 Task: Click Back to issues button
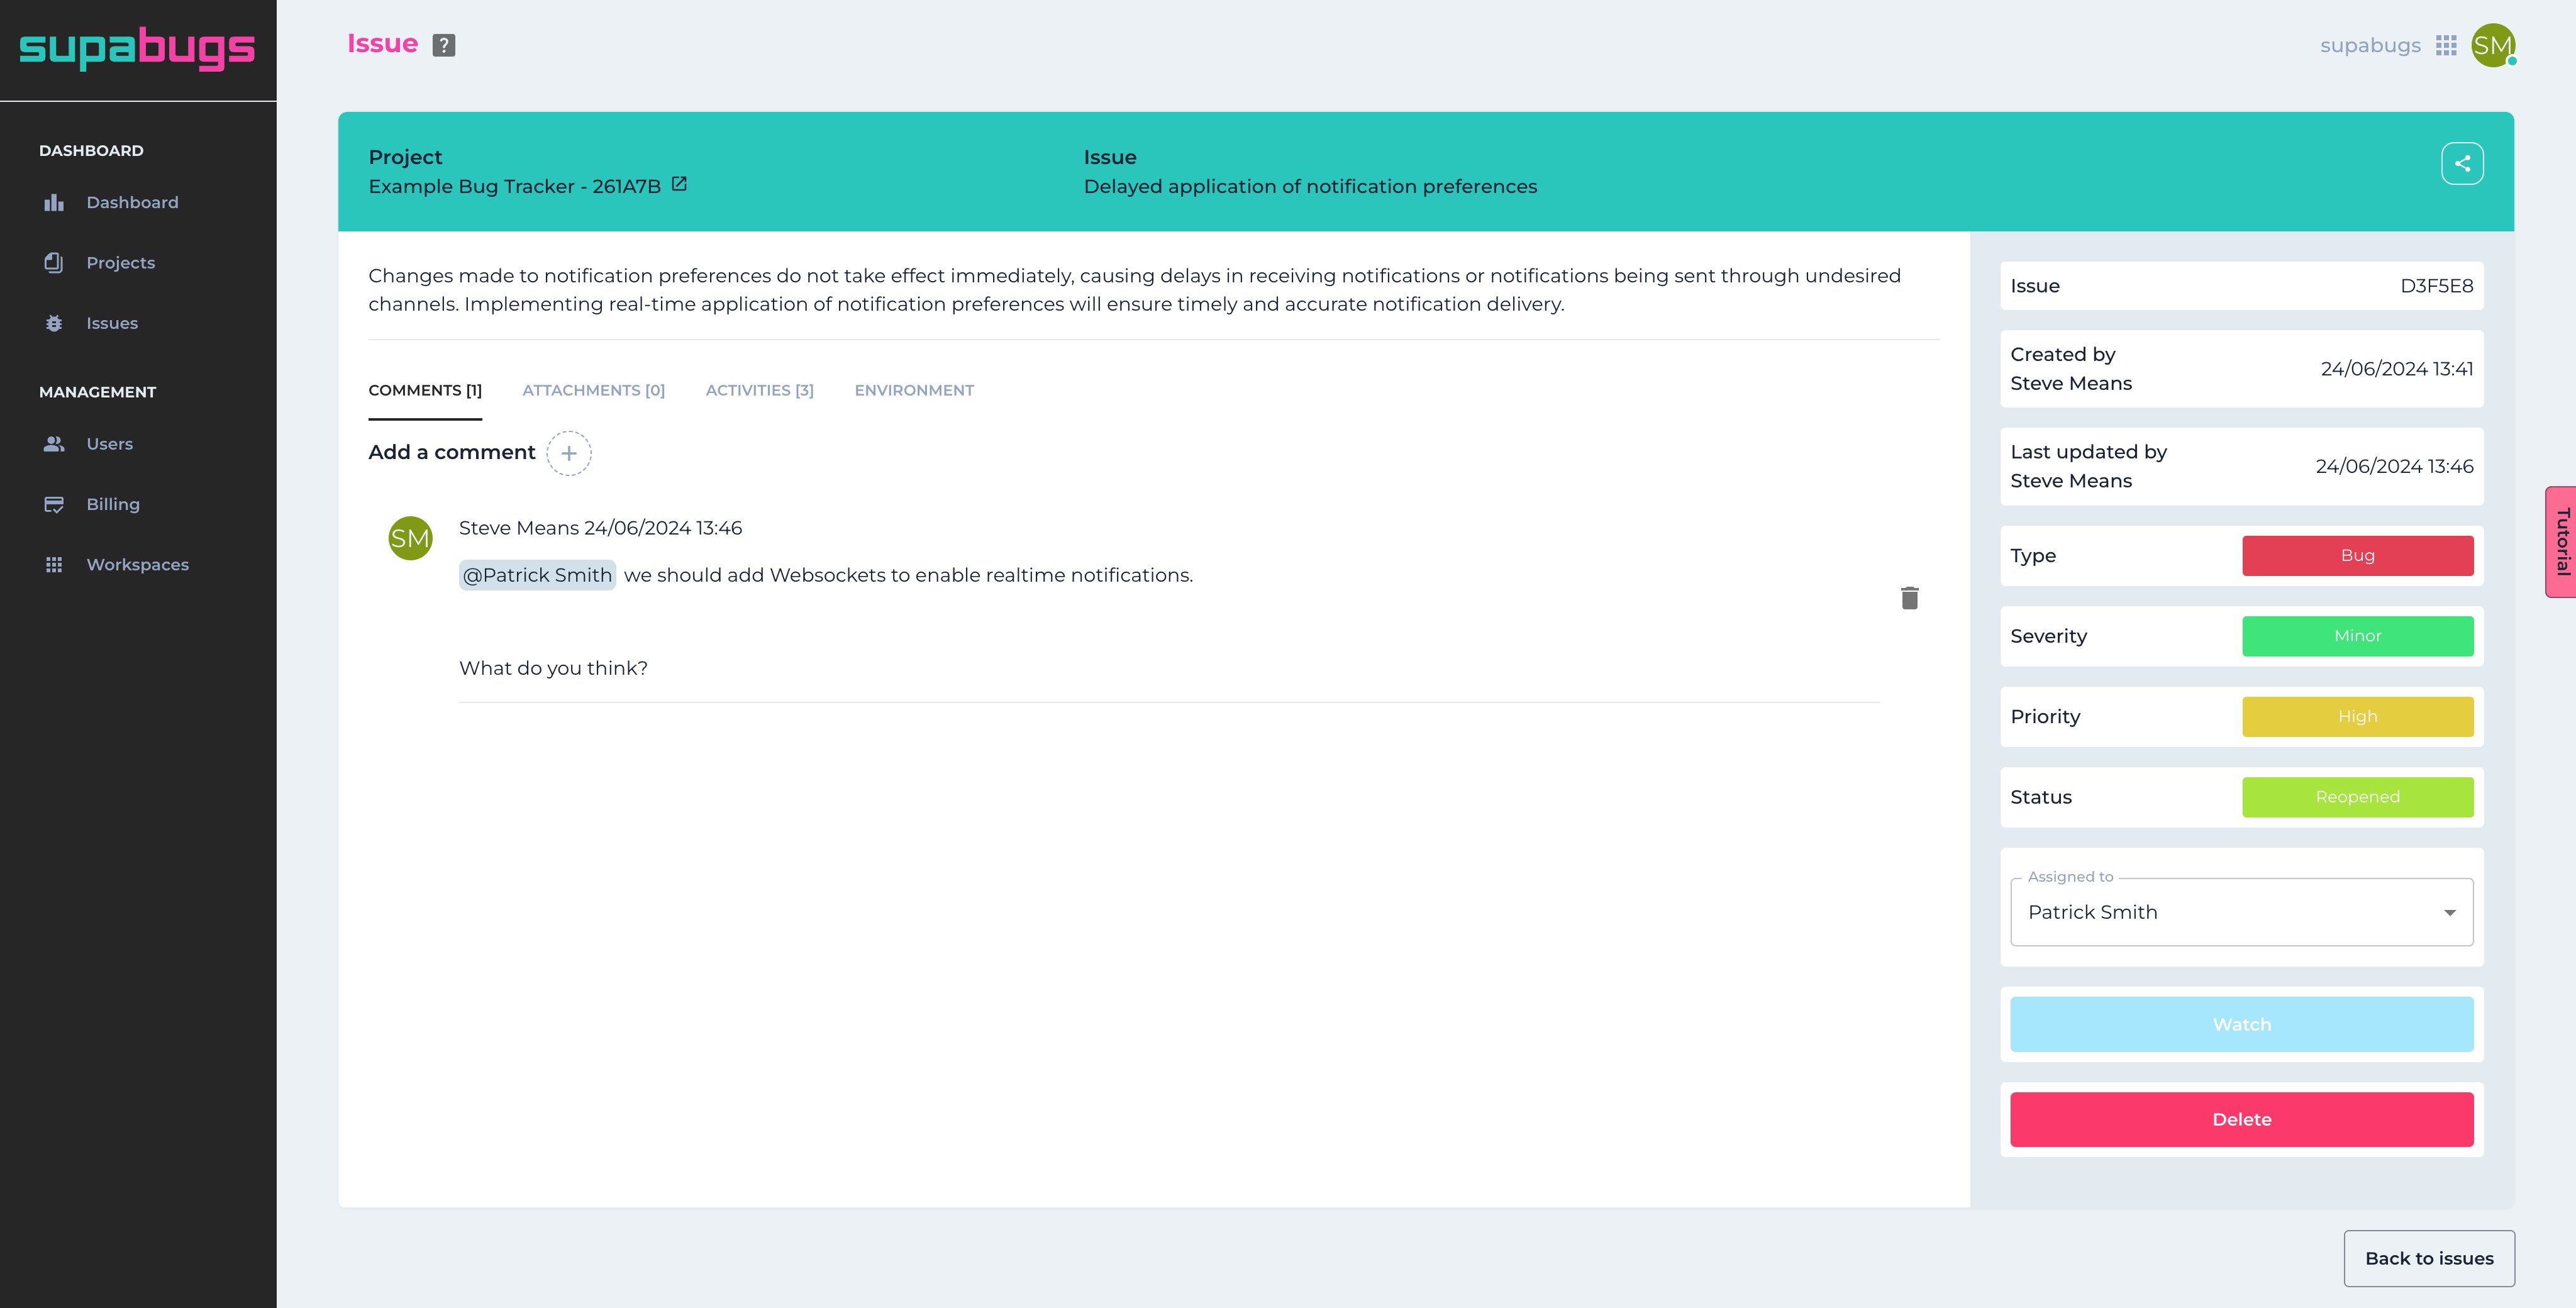2429,1258
